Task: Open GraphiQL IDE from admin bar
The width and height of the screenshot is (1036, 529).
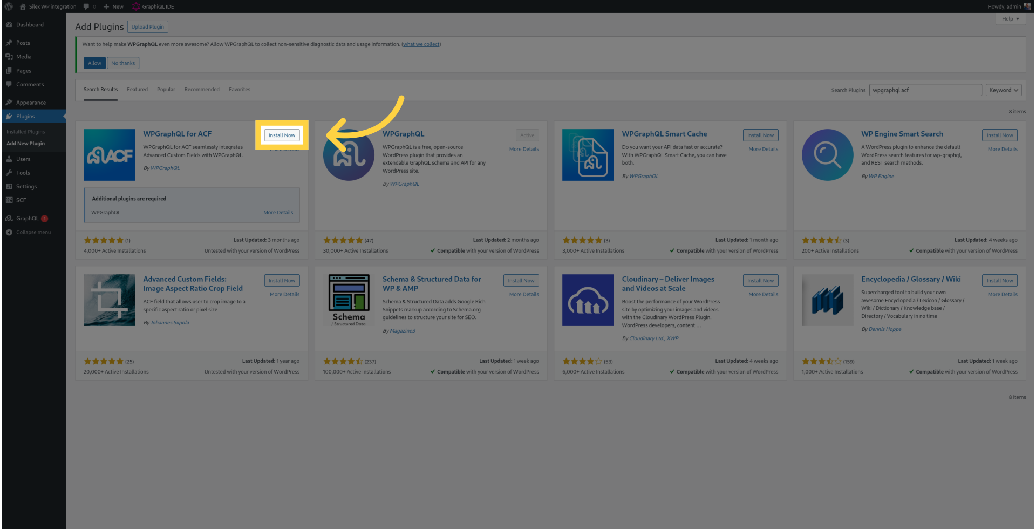Action: click(153, 6)
